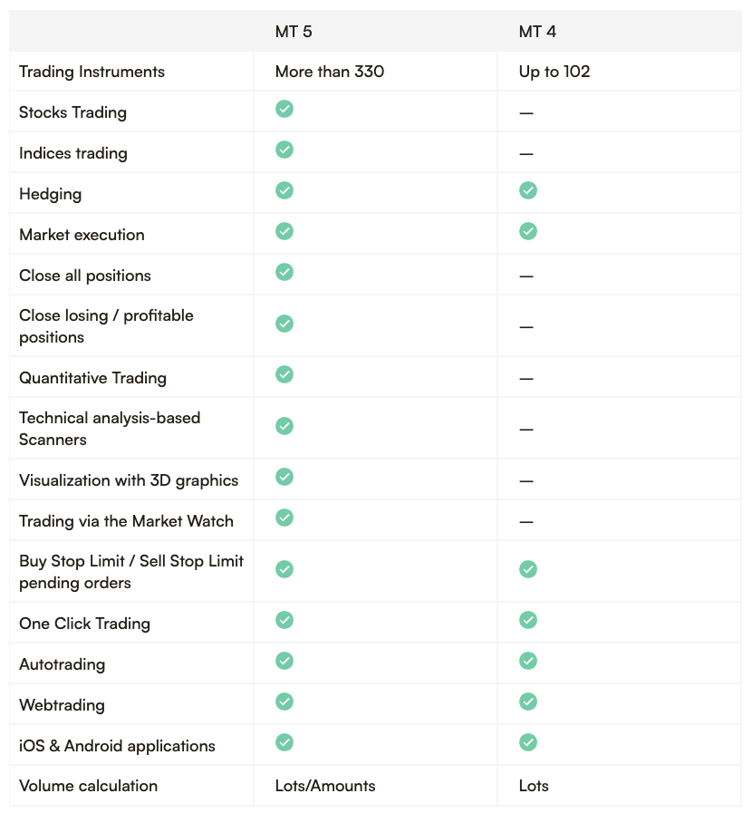
Task: Click MT 5 Close all positions checkmark
Action: coord(284,272)
